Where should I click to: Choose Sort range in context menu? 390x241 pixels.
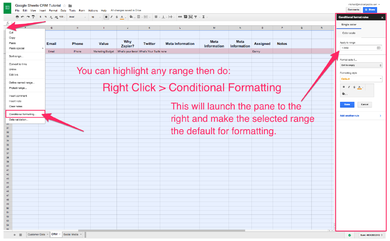pyautogui.click(x=25, y=57)
